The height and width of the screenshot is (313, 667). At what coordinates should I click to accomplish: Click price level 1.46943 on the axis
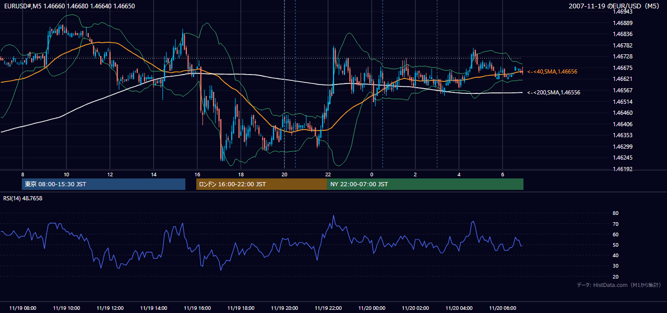point(623,11)
